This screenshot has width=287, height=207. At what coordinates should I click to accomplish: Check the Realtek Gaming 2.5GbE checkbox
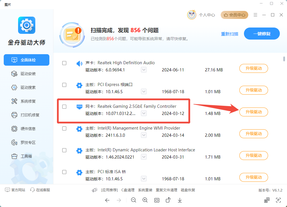(x=64, y=107)
